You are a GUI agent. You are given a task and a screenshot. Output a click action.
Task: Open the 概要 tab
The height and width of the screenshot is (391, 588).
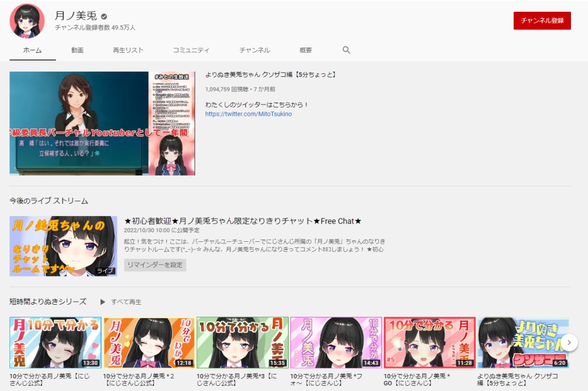point(306,50)
